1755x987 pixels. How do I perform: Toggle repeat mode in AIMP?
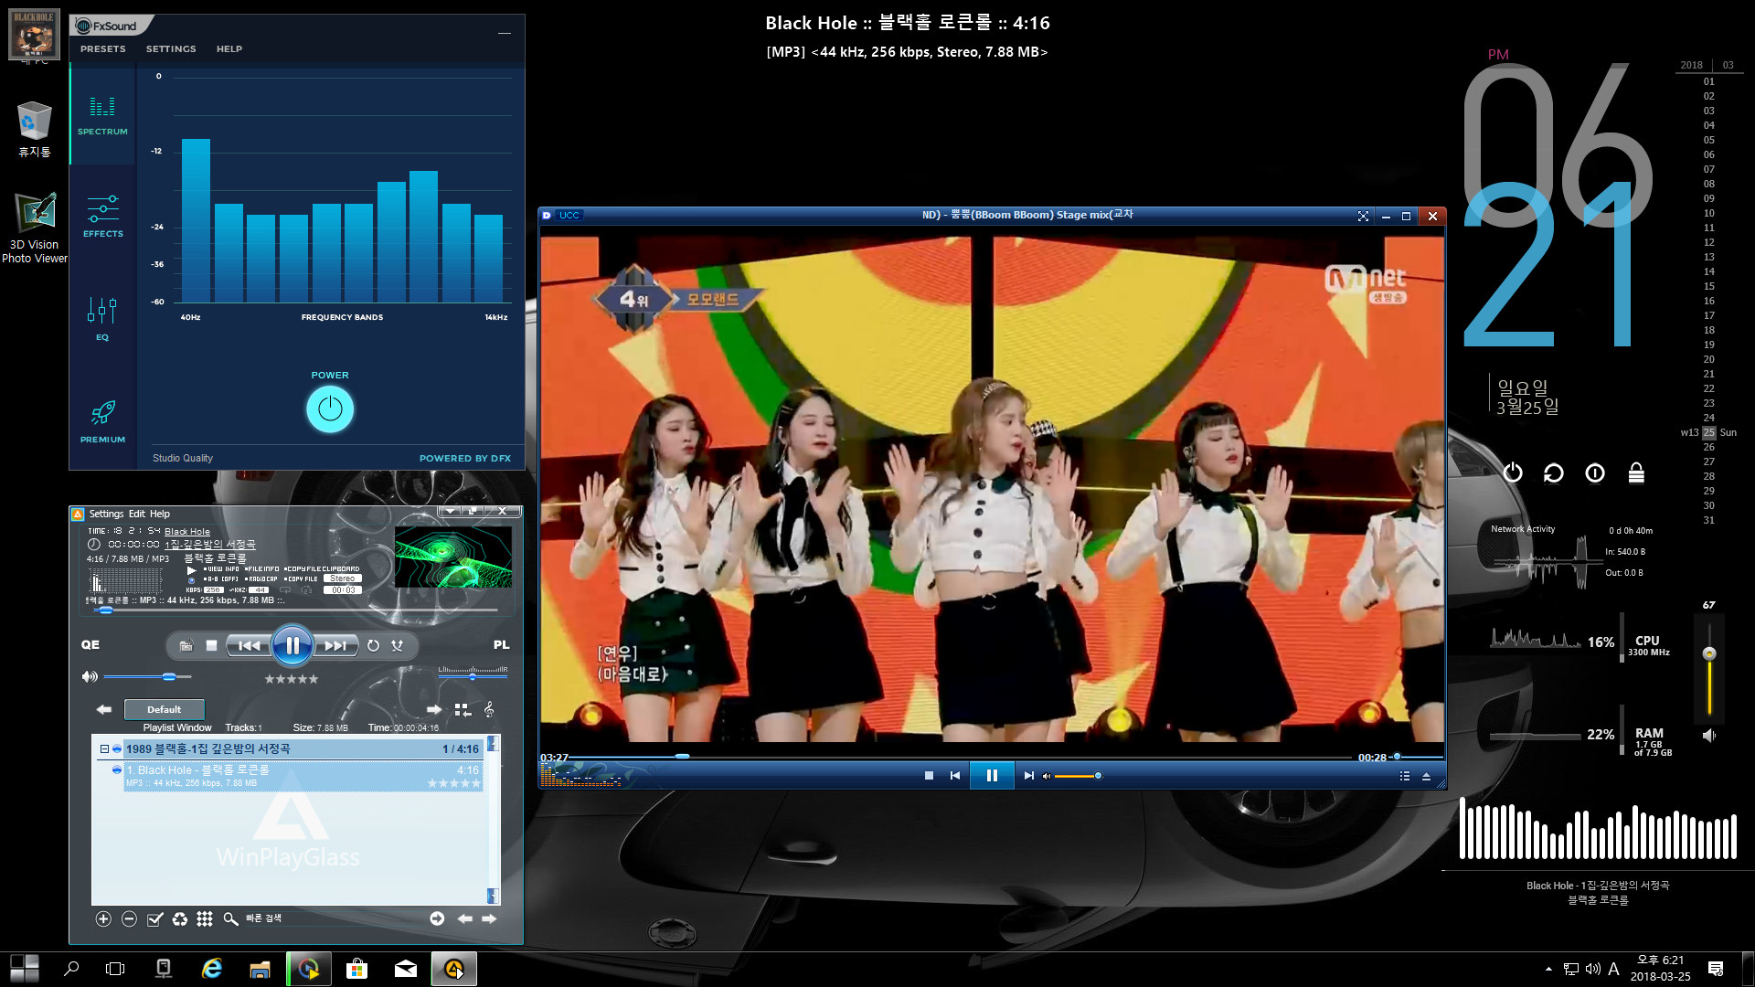click(x=373, y=645)
